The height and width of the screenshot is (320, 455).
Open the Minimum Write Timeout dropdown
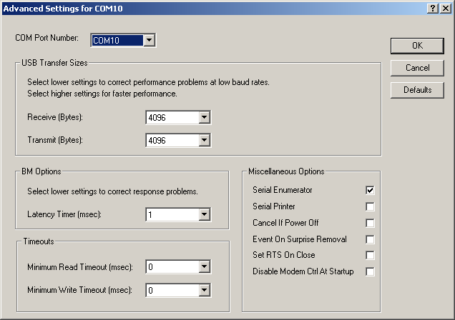(205, 290)
